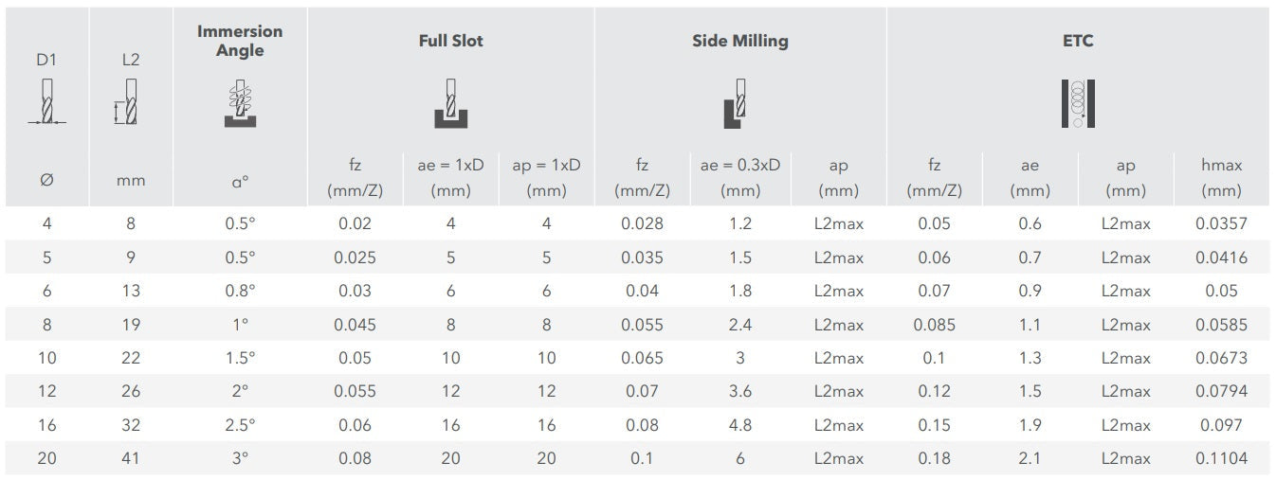Select the Full Slot column group header
This screenshot has width=1276, height=480.
[x=451, y=41]
